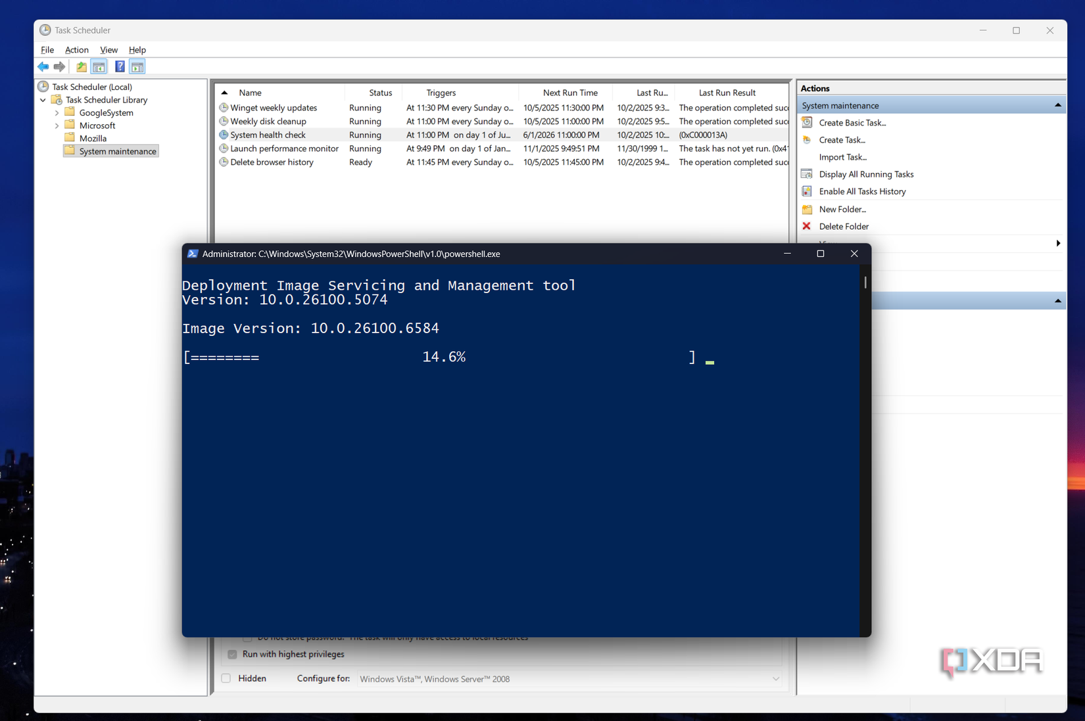Click the New Folder icon
This screenshot has height=721, width=1085.
[x=807, y=209]
